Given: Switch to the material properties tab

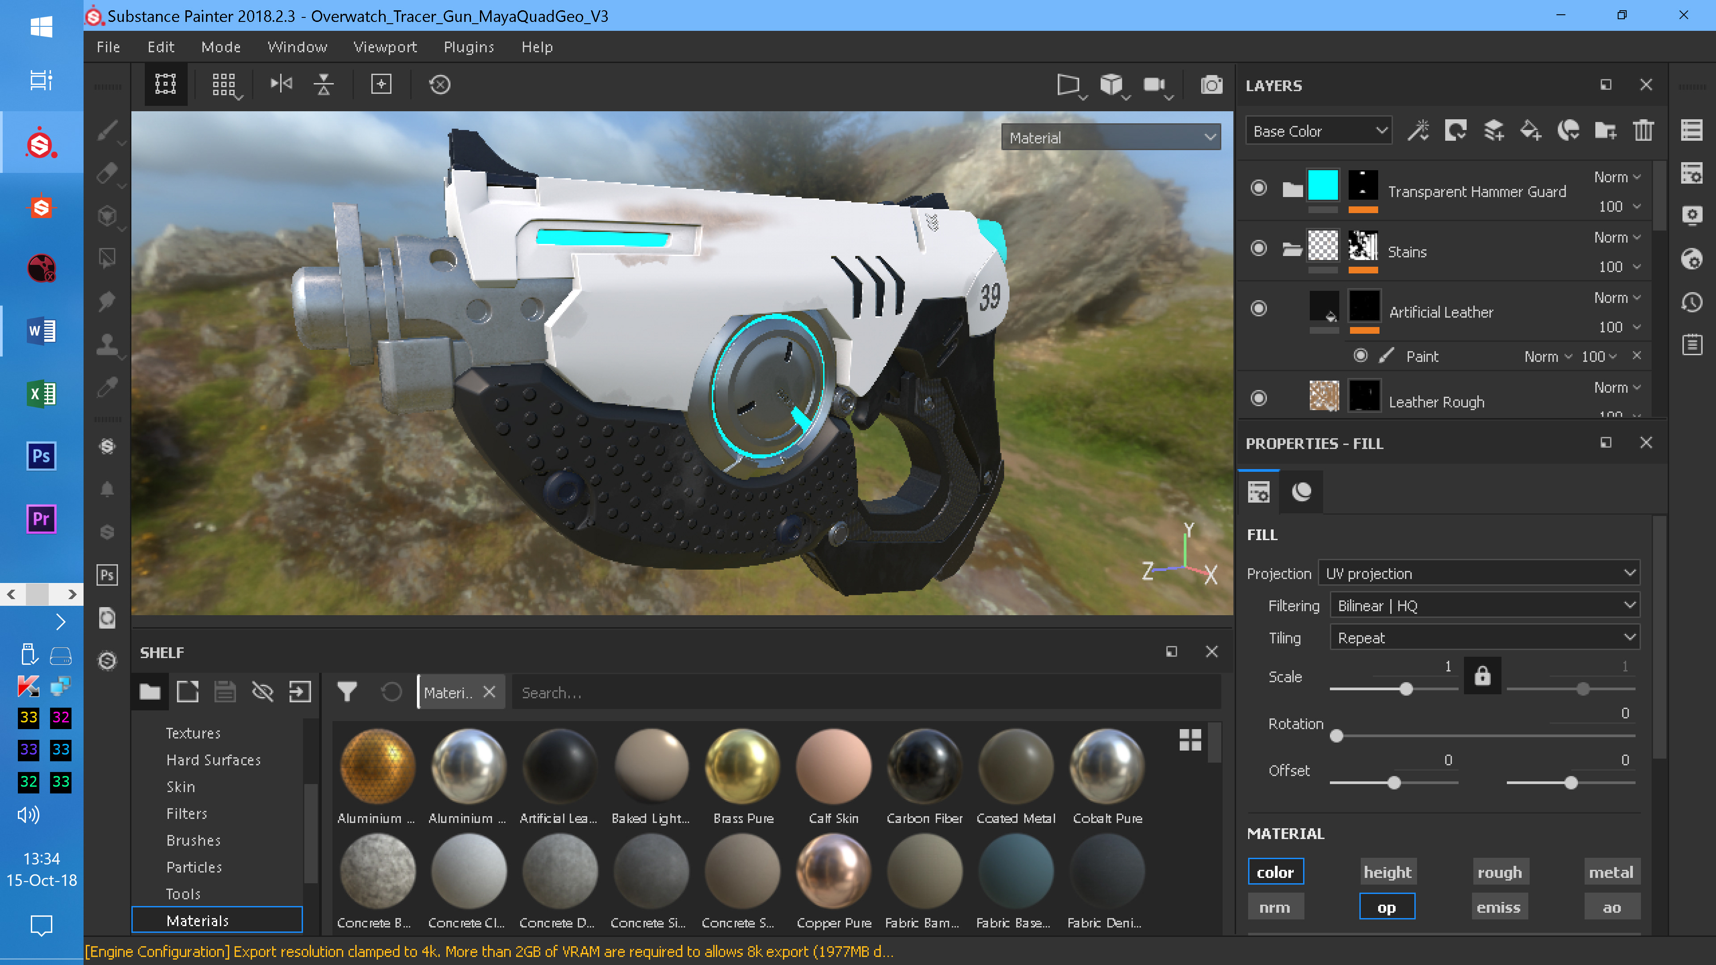Looking at the screenshot, I should tap(1301, 491).
